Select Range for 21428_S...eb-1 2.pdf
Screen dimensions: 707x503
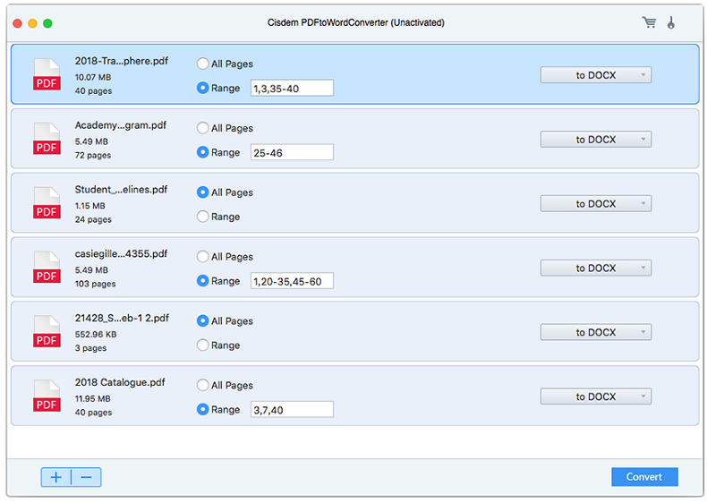tap(203, 345)
